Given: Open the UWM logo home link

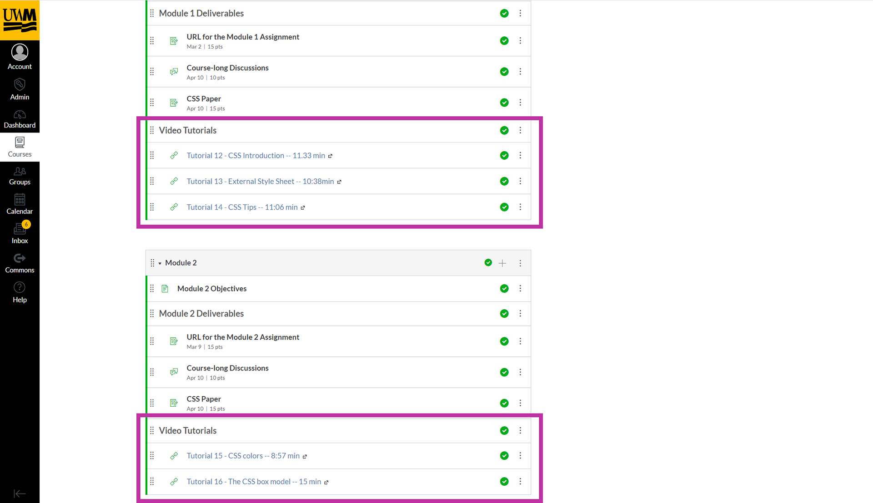Looking at the screenshot, I should (20, 20).
